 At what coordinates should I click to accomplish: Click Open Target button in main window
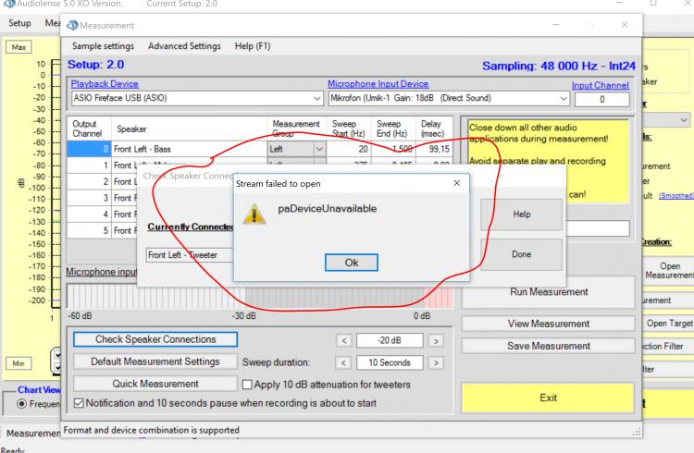pyautogui.click(x=669, y=324)
